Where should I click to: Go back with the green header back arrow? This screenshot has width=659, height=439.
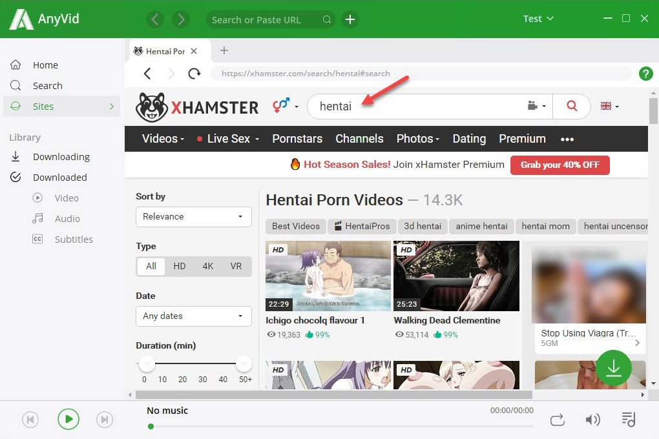[x=155, y=19]
